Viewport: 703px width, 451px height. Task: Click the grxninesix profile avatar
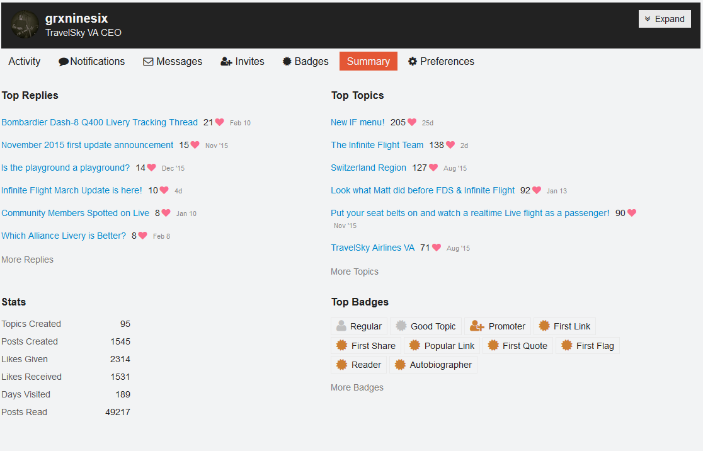pyautogui.click(x=25, y=25)
